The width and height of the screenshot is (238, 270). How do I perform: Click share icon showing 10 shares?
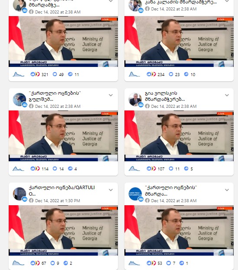coord(186,74)
